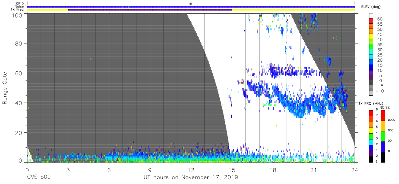399x184 pixels.
Task: Click the '14' label on TX FRQ legend
Action: coord(377,133)
